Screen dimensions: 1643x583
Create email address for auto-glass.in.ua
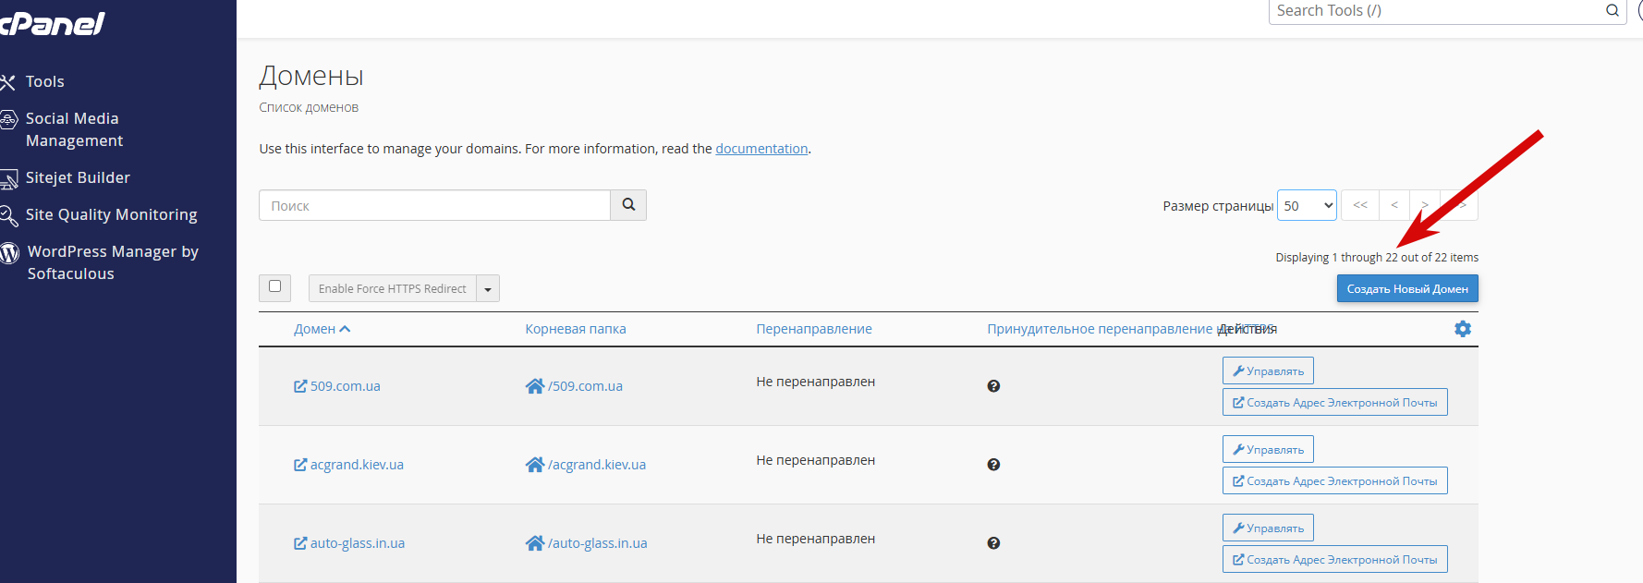(x=1335, y=559)
